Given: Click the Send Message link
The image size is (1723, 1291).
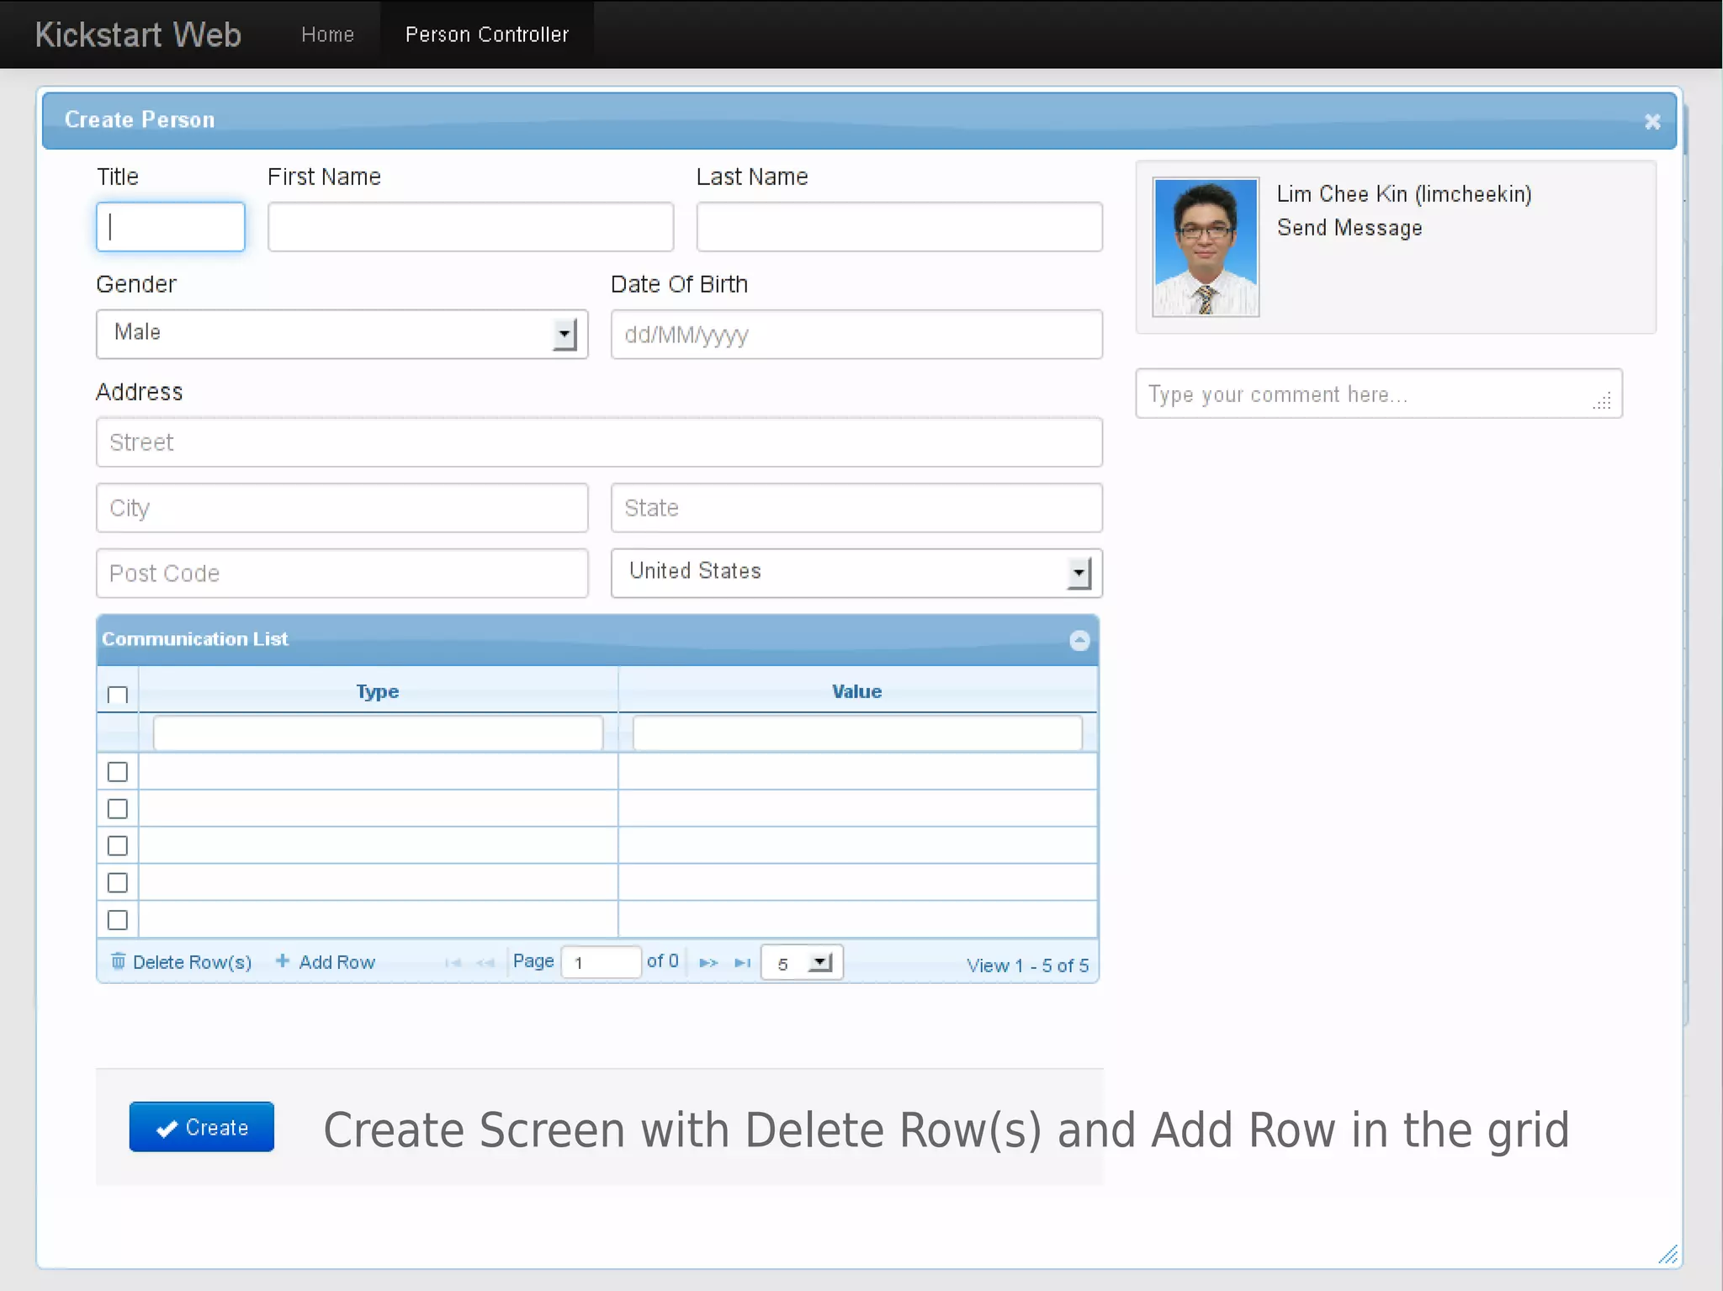Looking at the screenshot, I should coord(1349,228).
